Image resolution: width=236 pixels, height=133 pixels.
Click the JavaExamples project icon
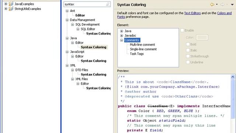pyautogui.click(x=11, y=4)
